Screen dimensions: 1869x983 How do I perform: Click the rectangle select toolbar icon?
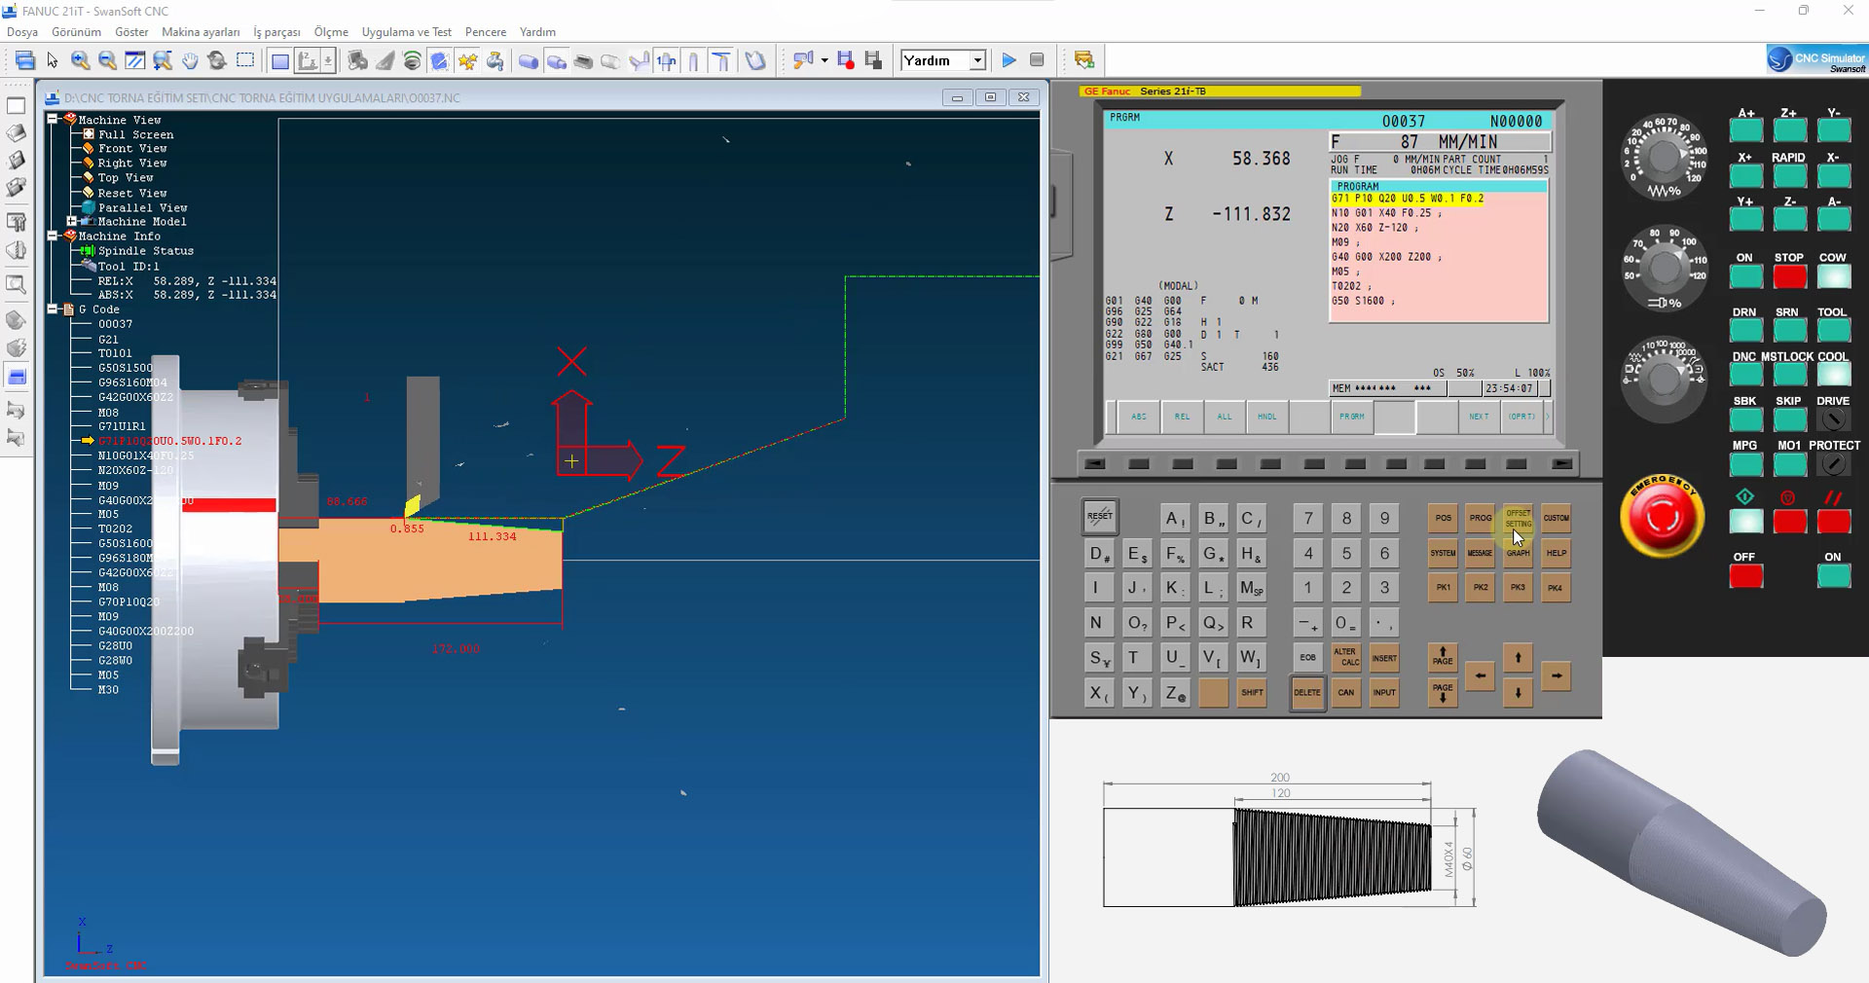(245, 60)
